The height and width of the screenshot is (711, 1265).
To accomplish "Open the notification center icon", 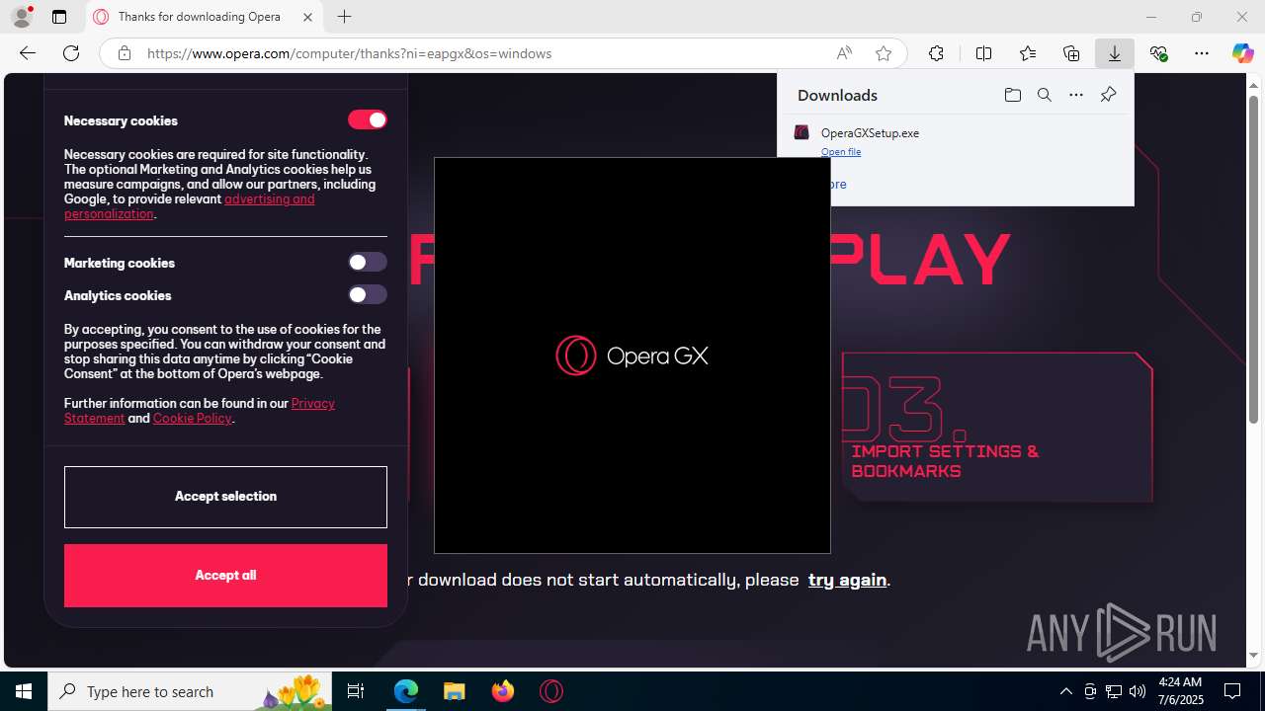I will (1232, 691).
